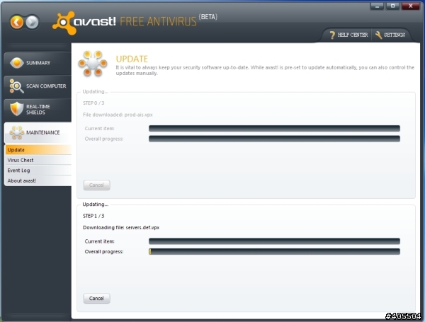The width and height of the screenshot is (425, 322).
Task: Click the Step 0 Overall progress bar
Action: (274, 139)
